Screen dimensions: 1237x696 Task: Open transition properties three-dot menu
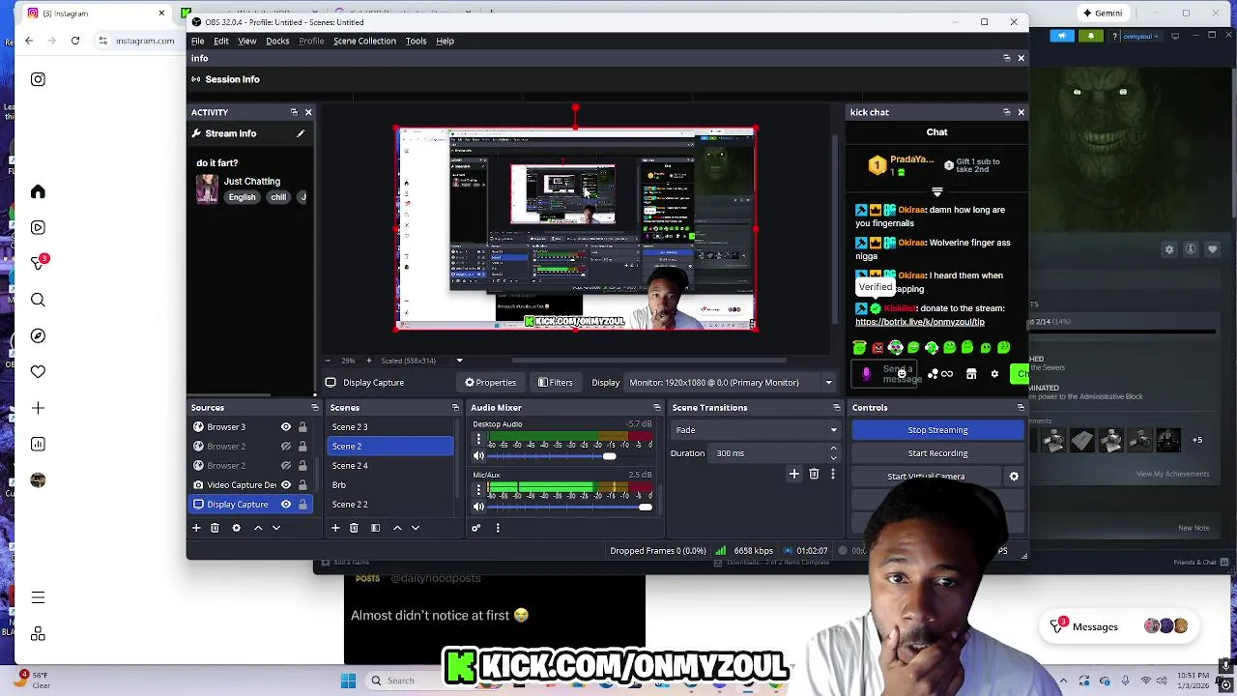(x=832, y=474)
